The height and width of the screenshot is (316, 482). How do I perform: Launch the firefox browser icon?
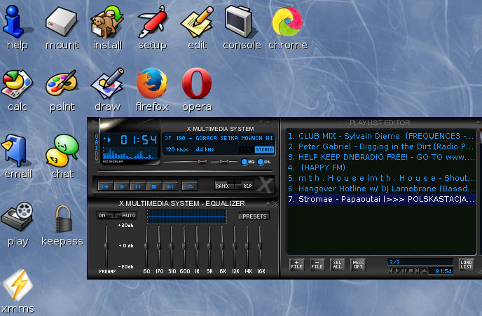[x=152, y=90]
